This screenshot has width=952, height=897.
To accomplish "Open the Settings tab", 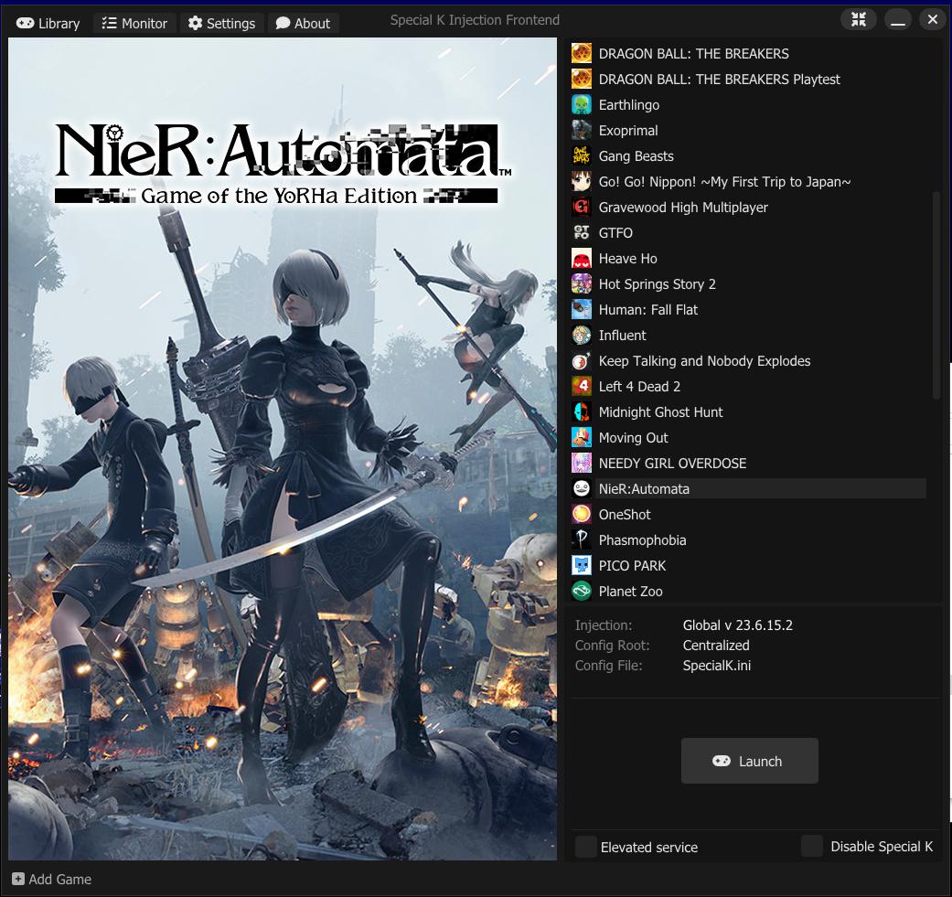I will tap(221, 23).
